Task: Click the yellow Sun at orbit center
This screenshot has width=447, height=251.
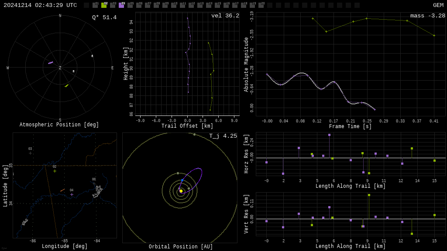Action: pyautogui.click(x=181, y=191)
